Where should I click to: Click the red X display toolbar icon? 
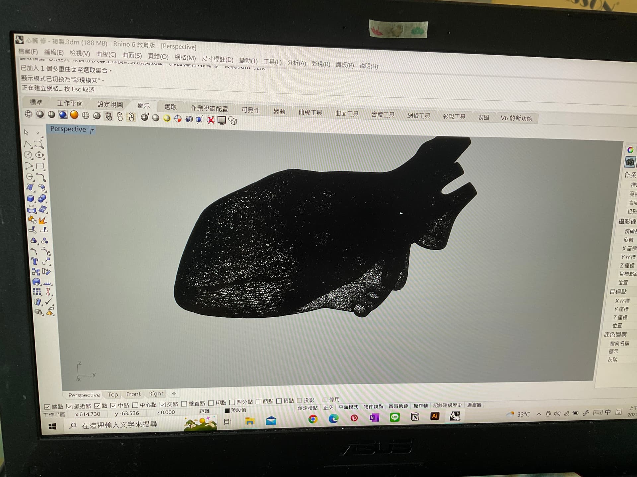tap(210, 120)
